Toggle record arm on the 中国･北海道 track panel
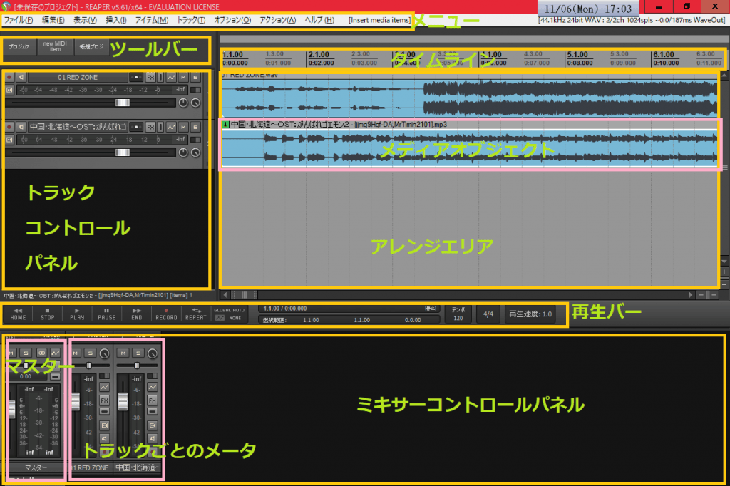This screenshot has width=730, height=486. 9,127
